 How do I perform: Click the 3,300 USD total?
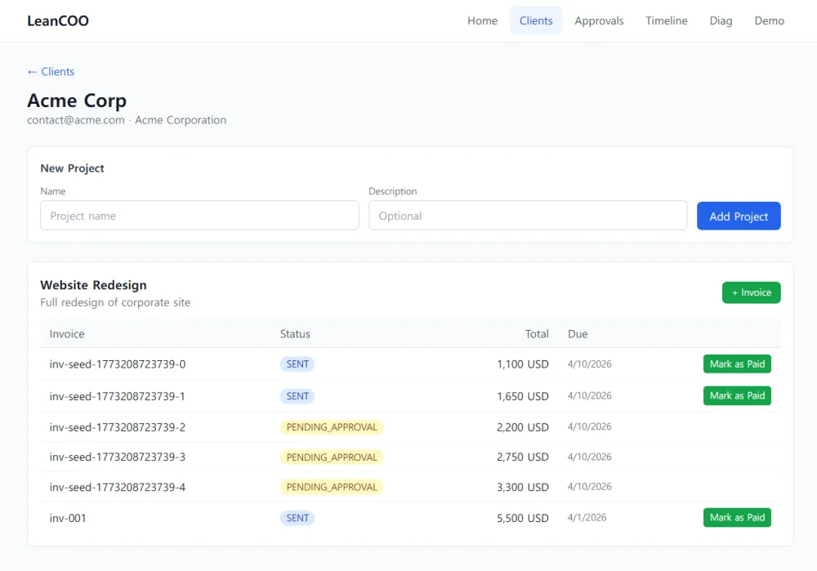(523, 487)
